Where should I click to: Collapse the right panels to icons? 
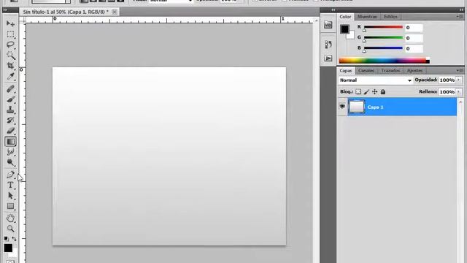click(461, 9)
